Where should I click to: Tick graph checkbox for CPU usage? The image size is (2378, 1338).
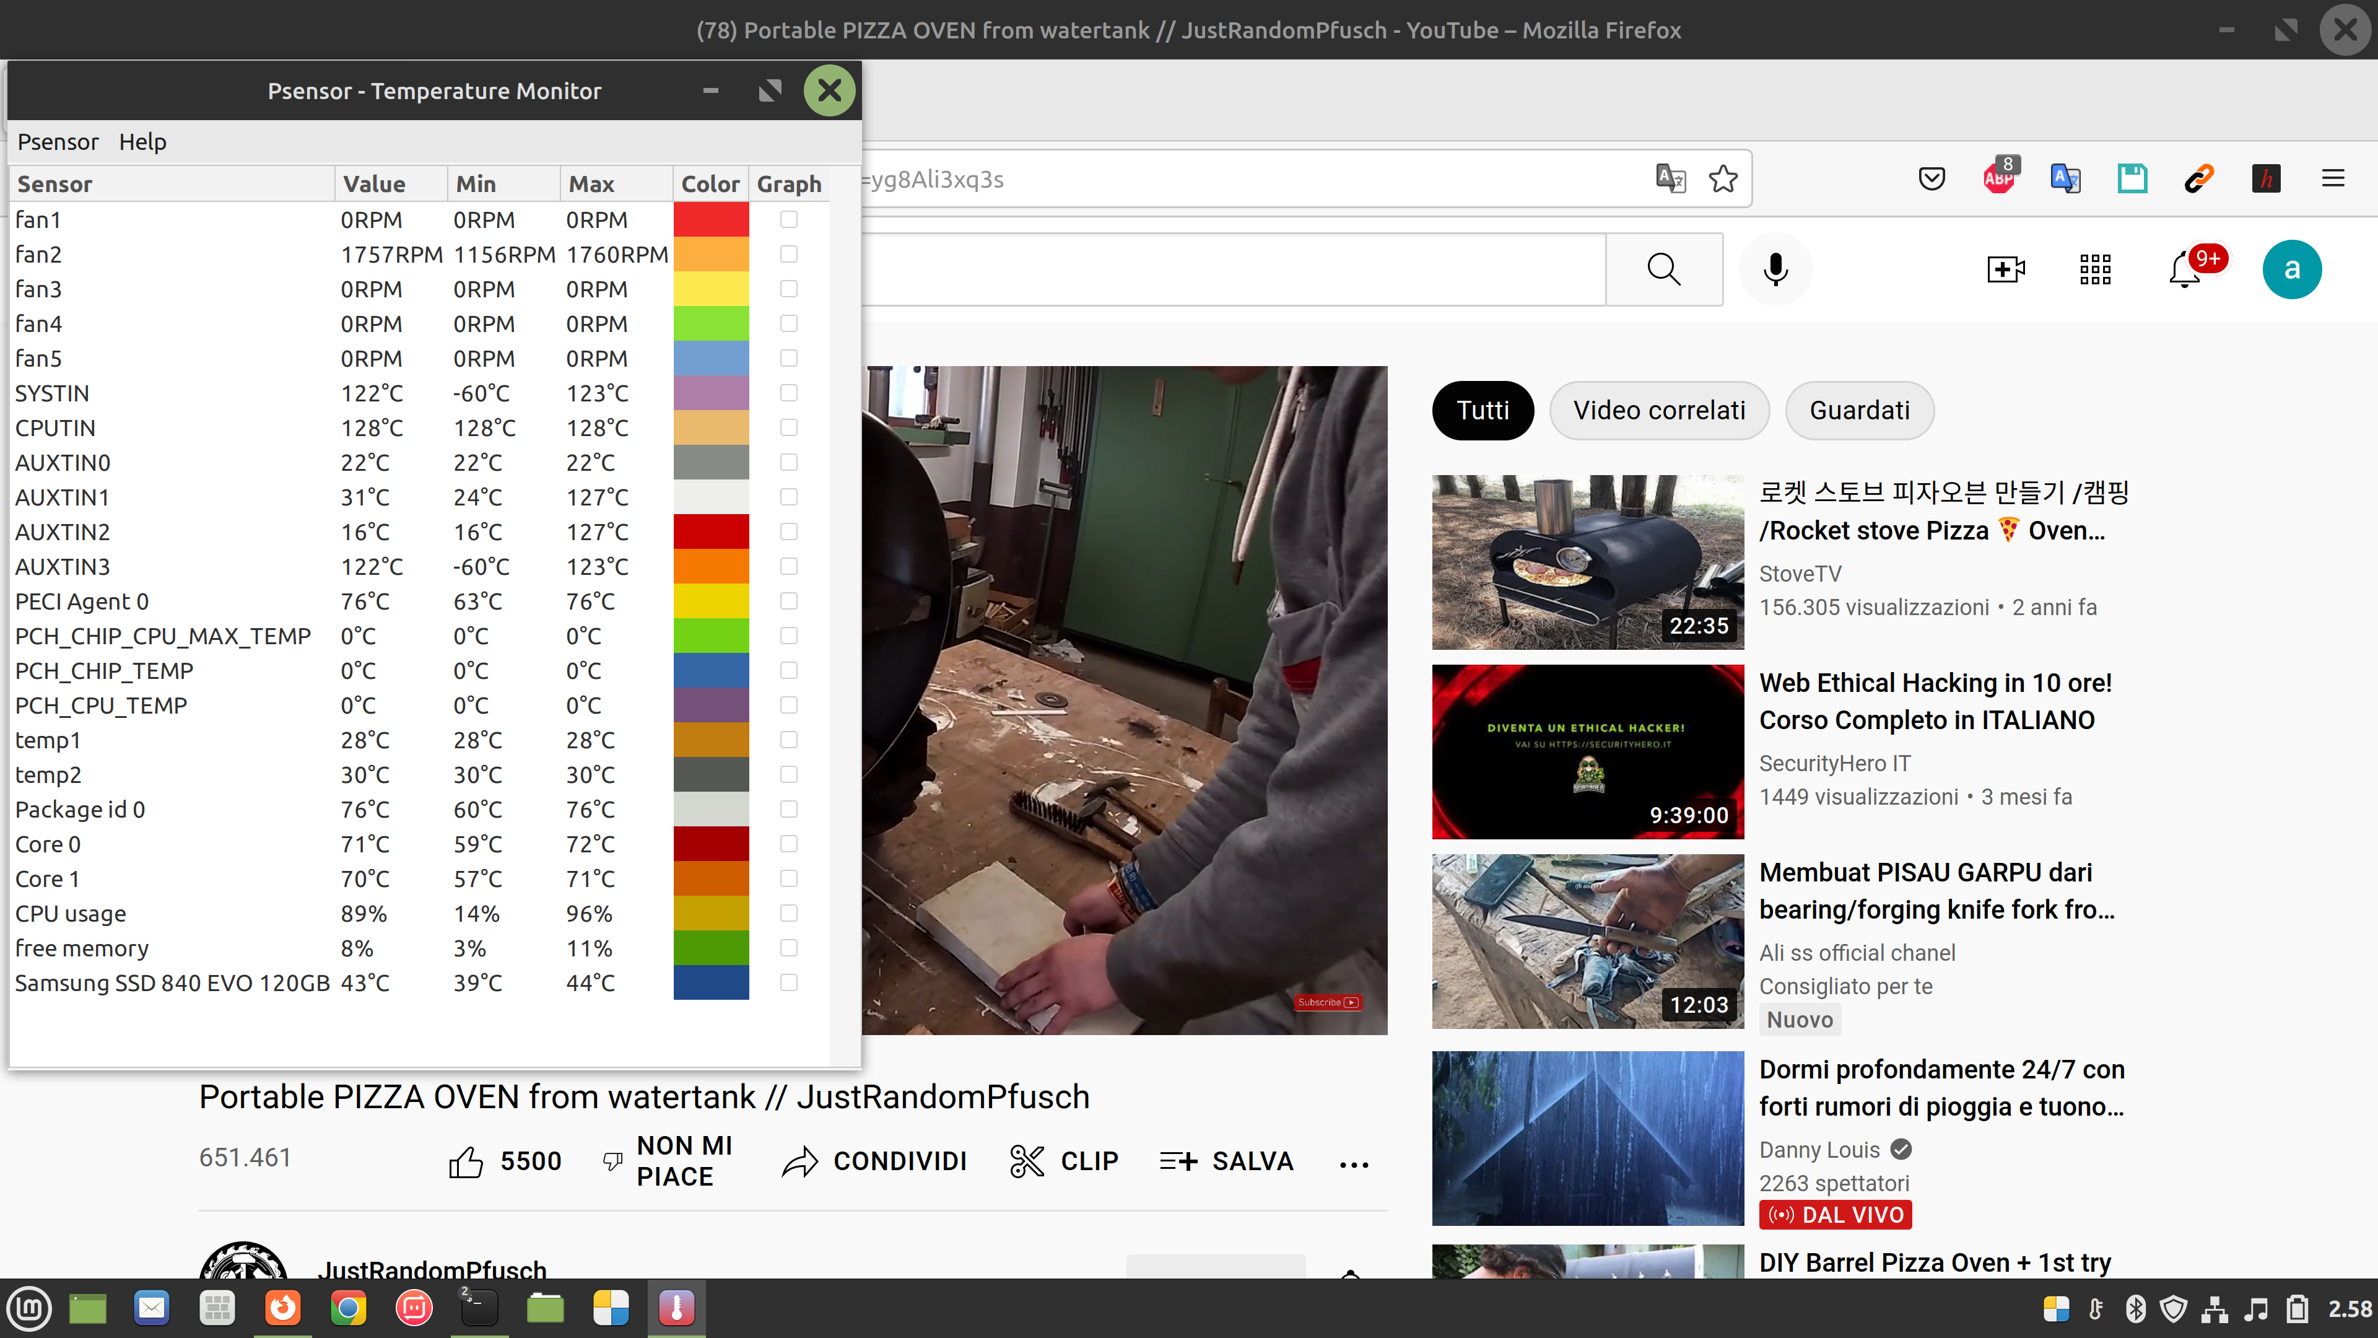coord(788,913)
